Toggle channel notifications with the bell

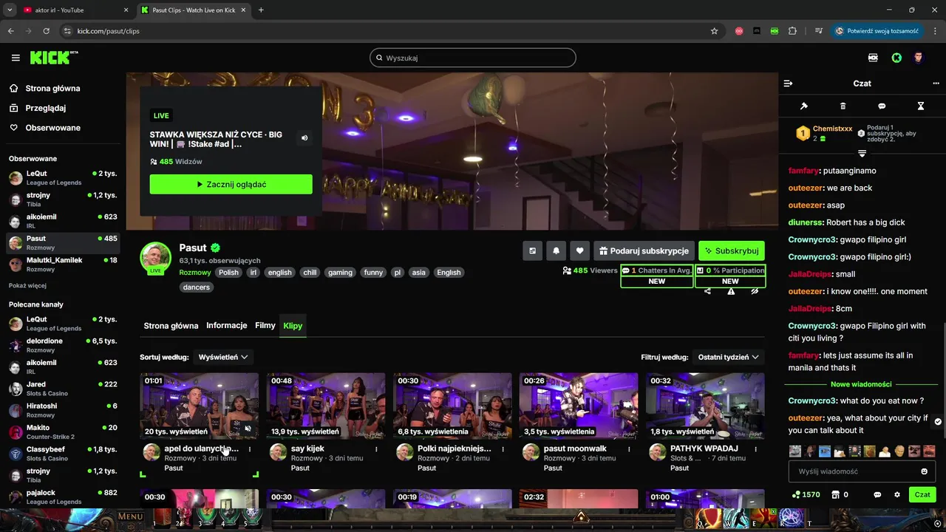tap(556, 251)
